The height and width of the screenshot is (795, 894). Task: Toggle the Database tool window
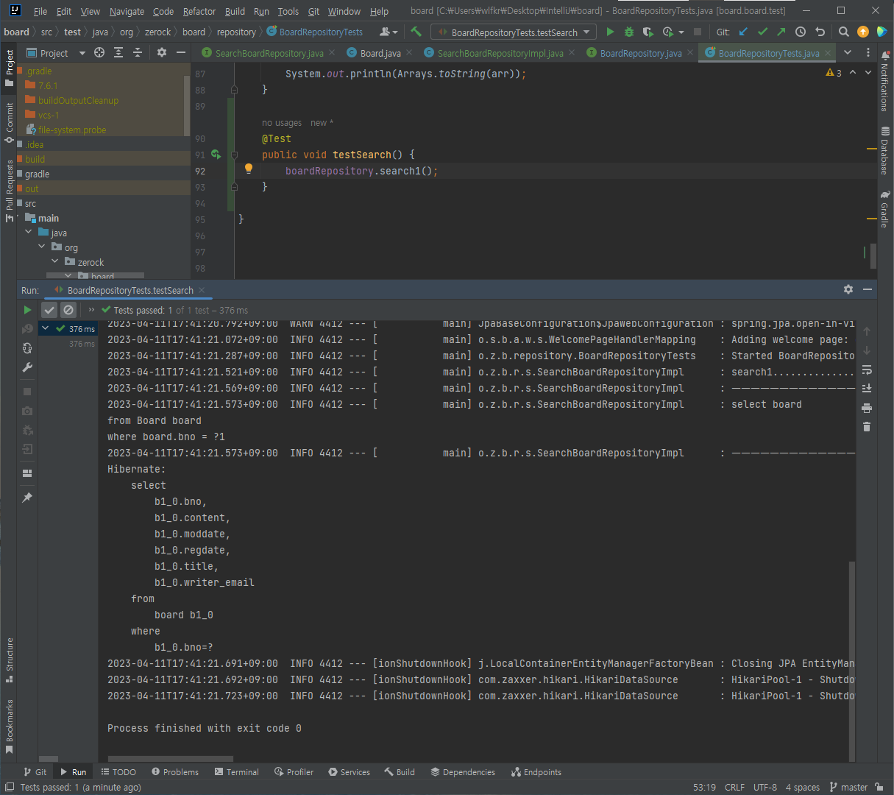pos(884,151)
